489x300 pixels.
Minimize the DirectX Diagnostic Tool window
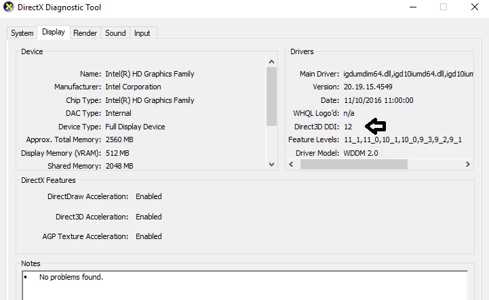[x=413, y=7]
